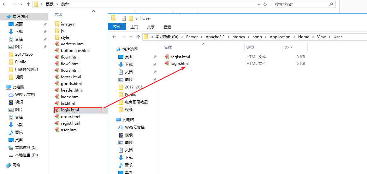Viewport: 367px width, 174px height.
Task: Click Properties icon in User window title bar
Action: [x=124, y=18]
